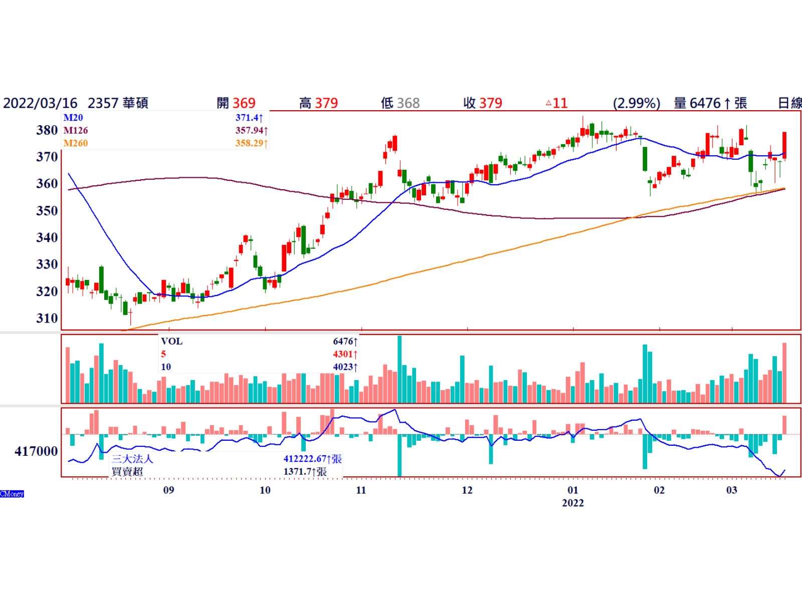Click the M260 value 358.29↑
This screenshot has height=601, width=802.
[252, 143]
